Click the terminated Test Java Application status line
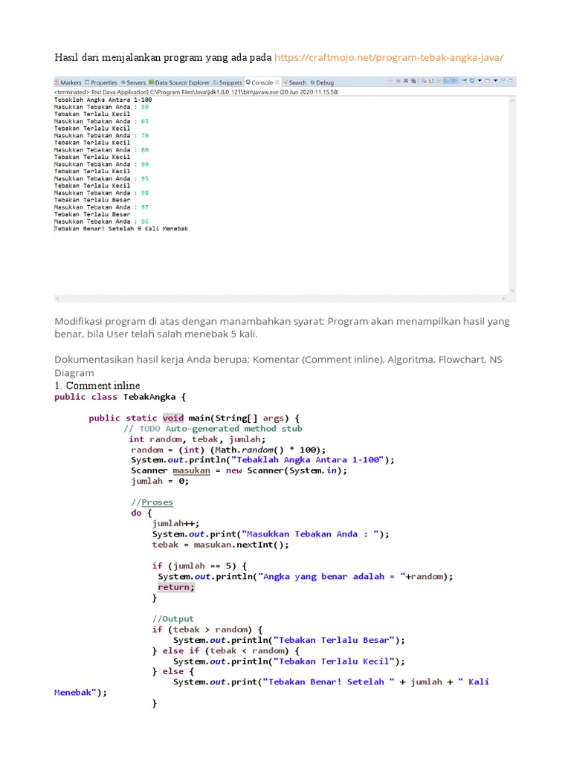Viewport: 571px width, 761px height. pyautogui.click(x=196, y=91)
